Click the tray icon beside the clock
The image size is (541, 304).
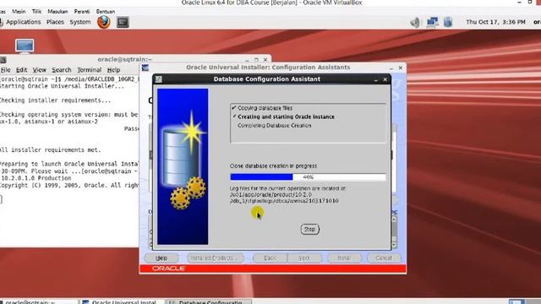click(x=448, y=23)
